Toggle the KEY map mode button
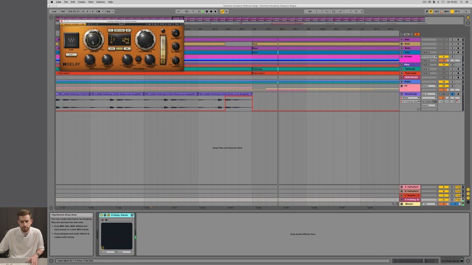The height and width of the screenshot is (265, 472). 437,11
